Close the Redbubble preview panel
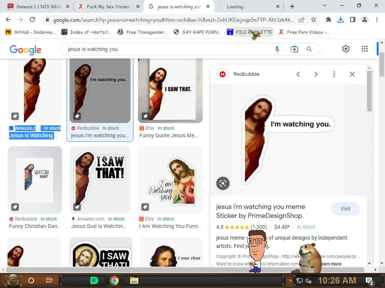 pos(352,74)
